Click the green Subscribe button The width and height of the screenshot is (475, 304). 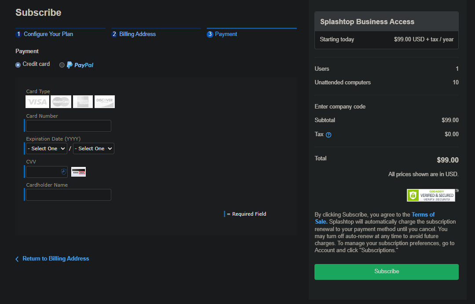[387, 271]
